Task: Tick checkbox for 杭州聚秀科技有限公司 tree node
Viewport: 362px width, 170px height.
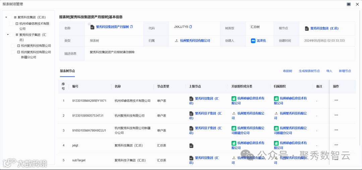Action: (x=13, y=46)
